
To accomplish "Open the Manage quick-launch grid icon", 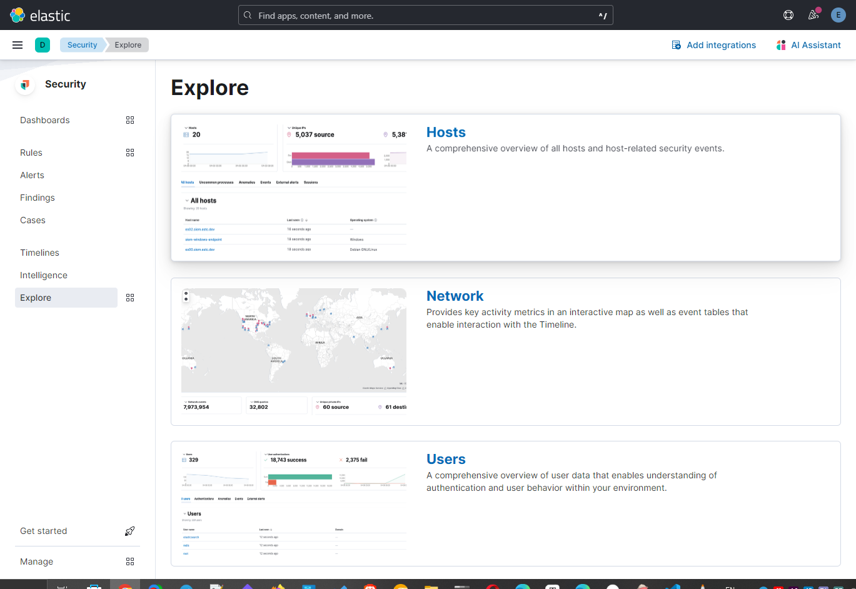I will 130,561.
